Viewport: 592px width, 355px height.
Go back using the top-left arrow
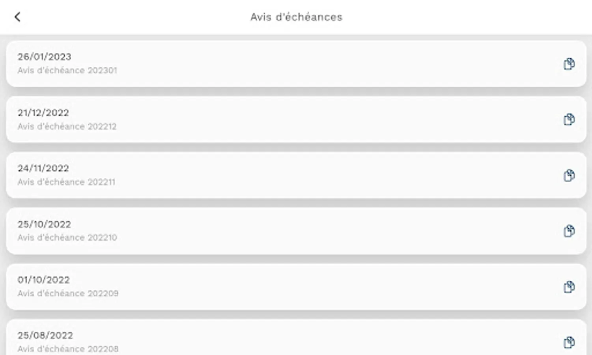click(x=17, y=17)
